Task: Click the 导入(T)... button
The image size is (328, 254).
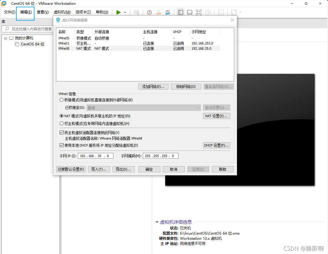Action: [x=99, y=169]
